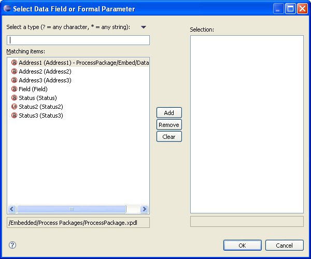Viewport: 311px width, 259px height.
Task: Click the Address2 item icon
Action: 15,71
